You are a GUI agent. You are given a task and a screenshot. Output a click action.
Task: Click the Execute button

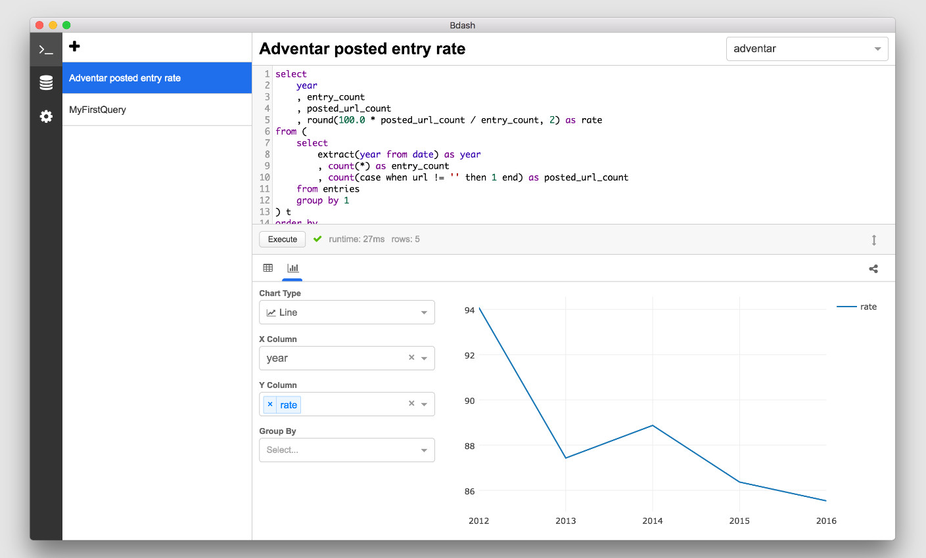283,239
